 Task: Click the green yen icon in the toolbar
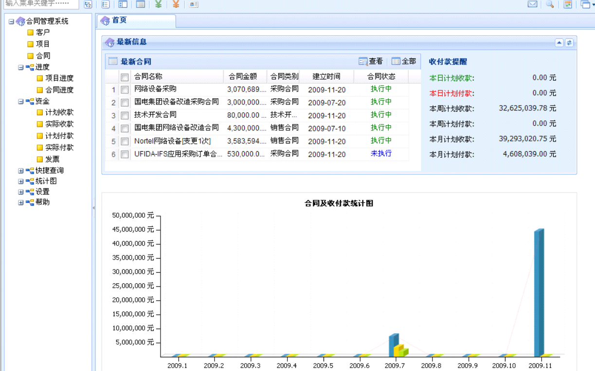pos(158,4)
